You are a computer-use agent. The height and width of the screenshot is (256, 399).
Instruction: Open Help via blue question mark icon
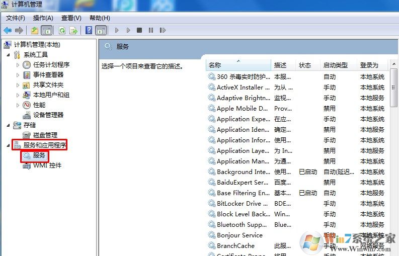(89, 30)
